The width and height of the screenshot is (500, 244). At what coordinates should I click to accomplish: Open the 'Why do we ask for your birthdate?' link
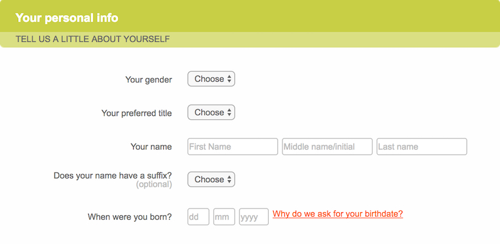tap(337, 214)
